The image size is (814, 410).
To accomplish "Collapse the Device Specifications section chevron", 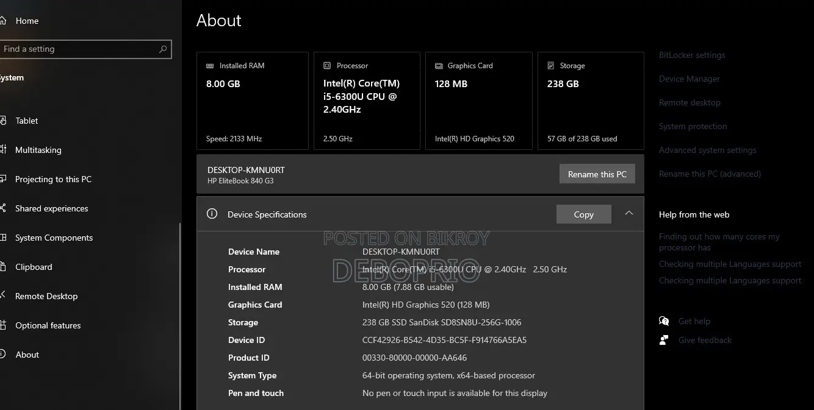I will 629,213.
